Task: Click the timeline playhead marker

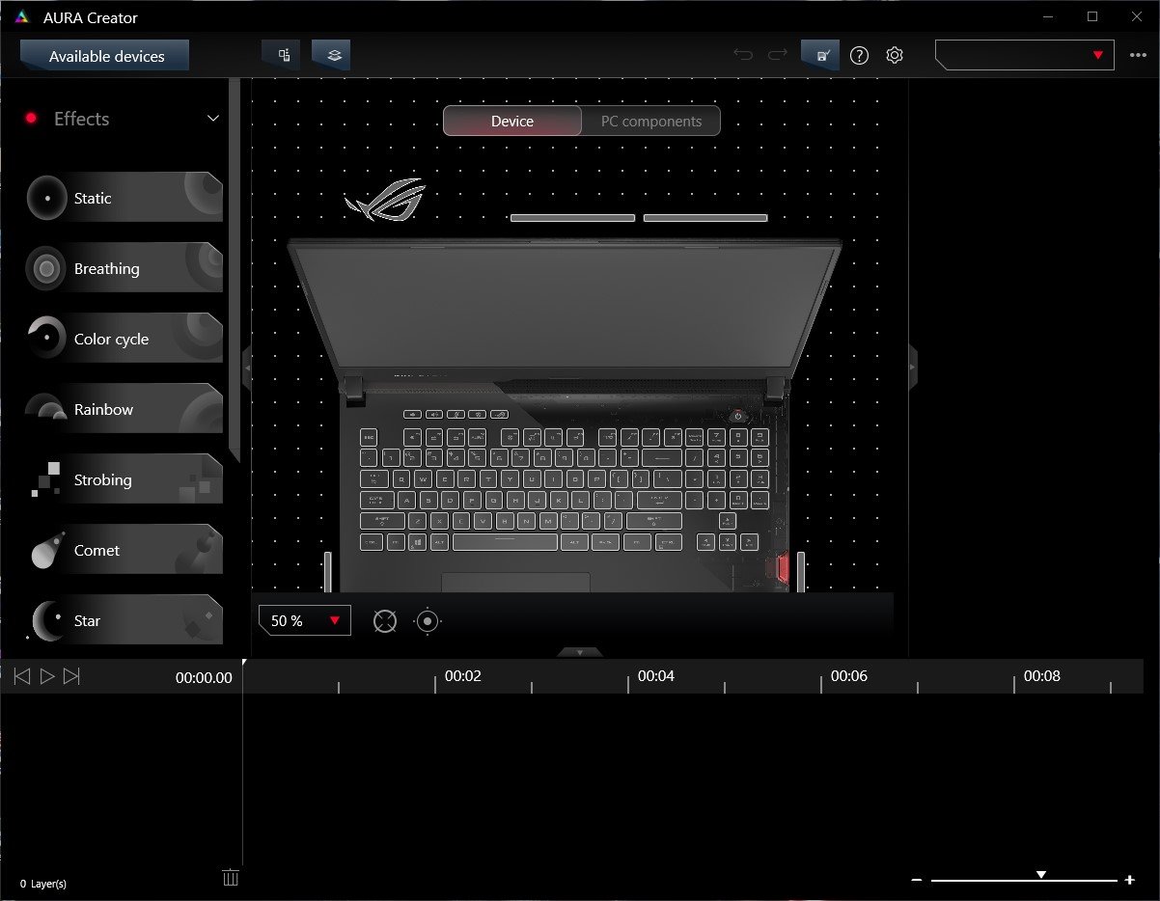Action: [244, 663]
